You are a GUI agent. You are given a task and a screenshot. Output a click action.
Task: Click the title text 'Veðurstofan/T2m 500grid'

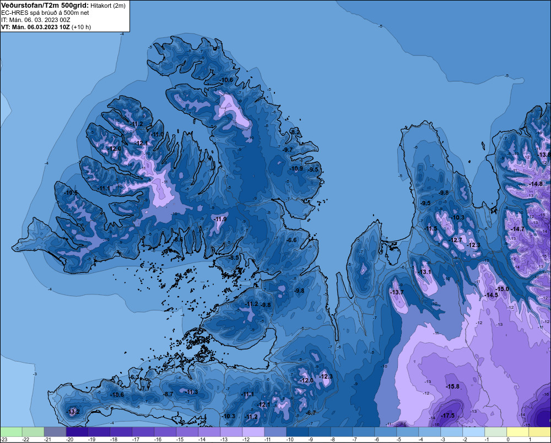(45, 6)
